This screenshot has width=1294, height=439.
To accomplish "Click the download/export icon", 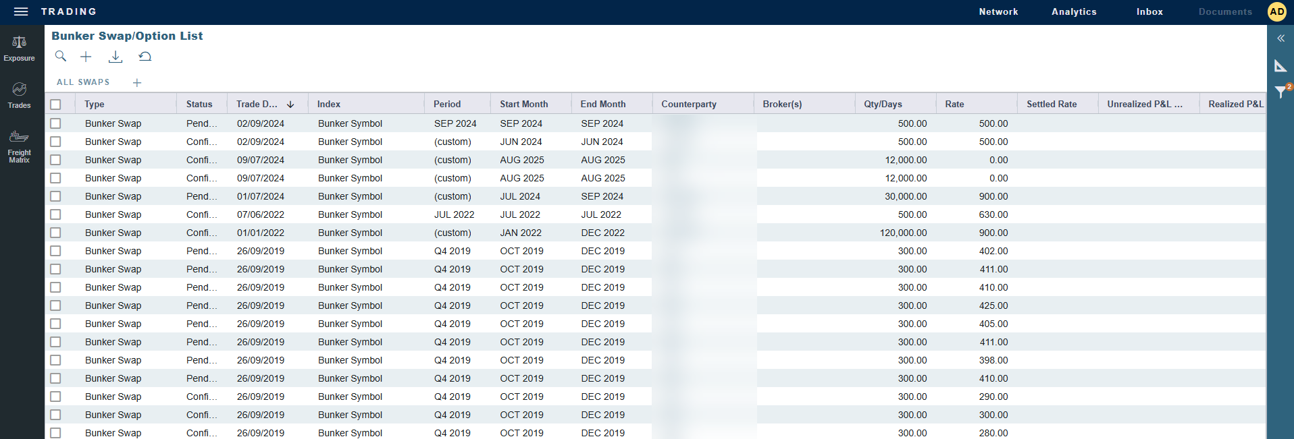I will pos(115,57).
